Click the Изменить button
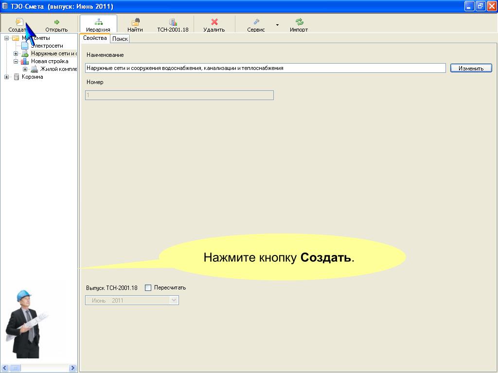Screen dimensions: 498x373 pyautogui.click(x=471, y=68)
